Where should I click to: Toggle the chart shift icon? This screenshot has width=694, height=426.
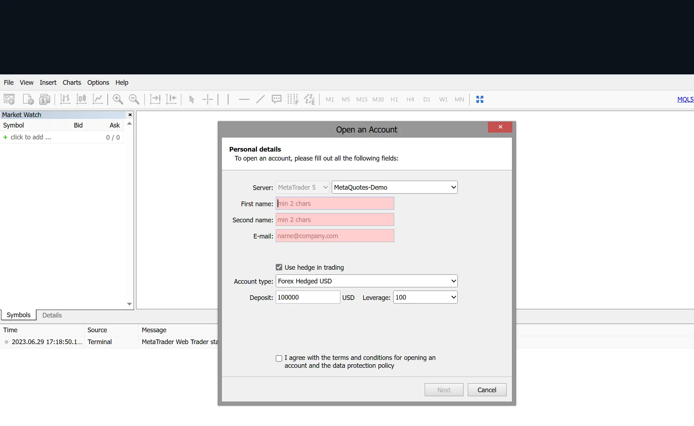(x=171, y=99)
